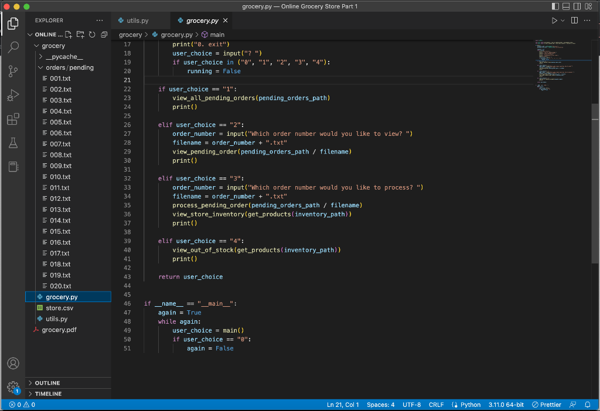Screen dimensions: 600x411
Task: Open the Search view in activity bar
Action: [13, 47]
